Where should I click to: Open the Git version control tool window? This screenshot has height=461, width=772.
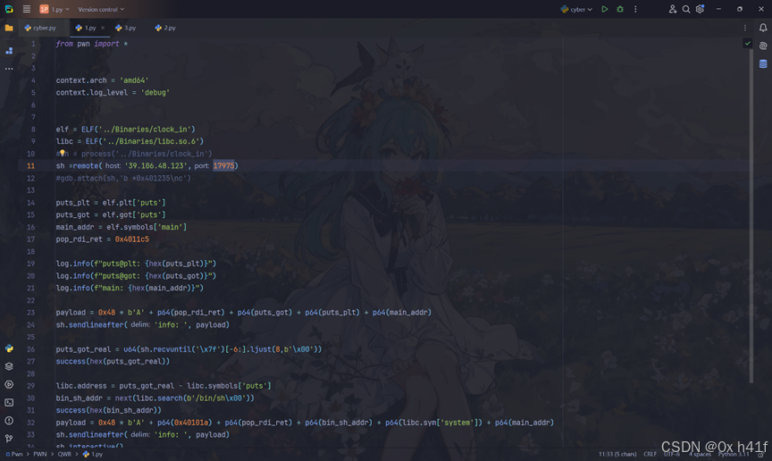(x=9, y=439)
